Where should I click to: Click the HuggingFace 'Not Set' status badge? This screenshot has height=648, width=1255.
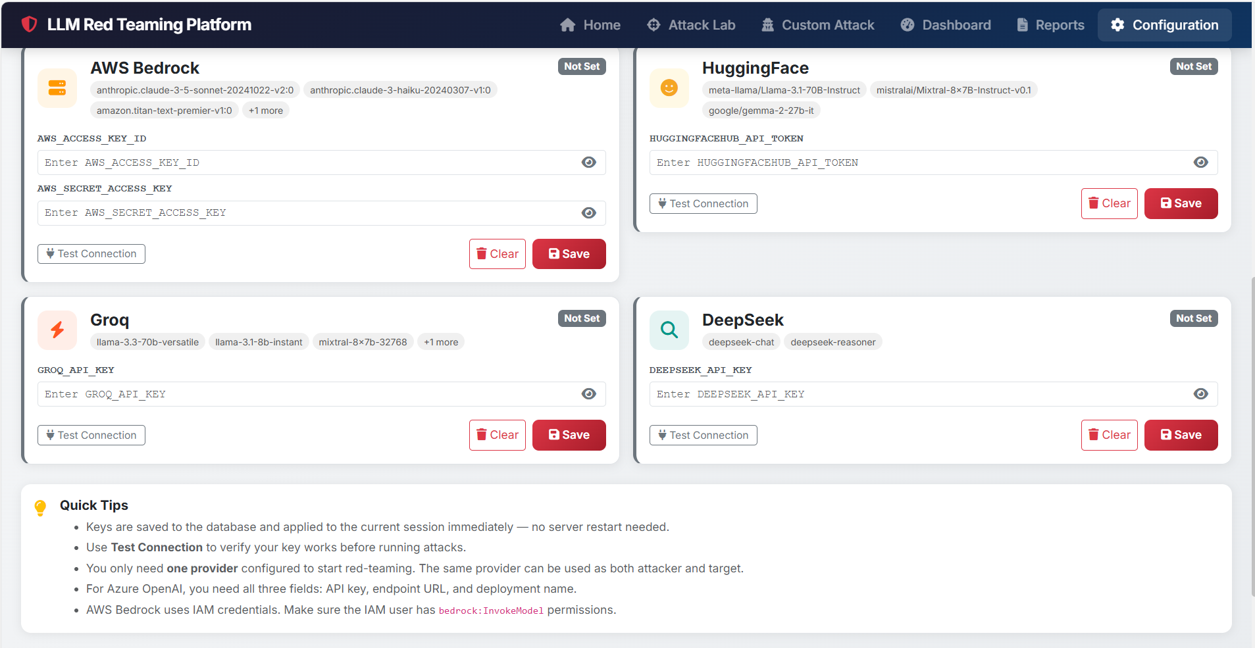click(x=1194, y=66)
